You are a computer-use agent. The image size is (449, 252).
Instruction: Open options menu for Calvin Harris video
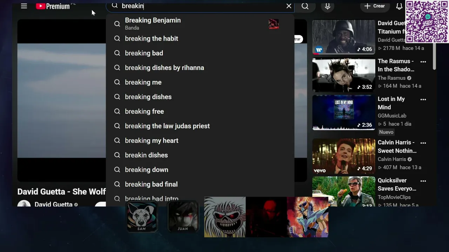423,143
